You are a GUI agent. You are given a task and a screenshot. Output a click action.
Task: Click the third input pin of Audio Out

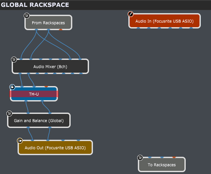point(63,140)
